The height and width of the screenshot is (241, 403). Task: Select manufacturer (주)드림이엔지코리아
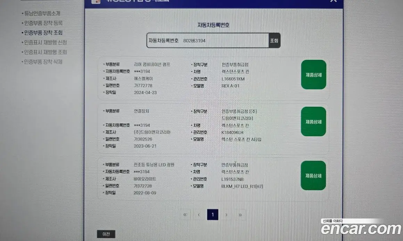152,132
